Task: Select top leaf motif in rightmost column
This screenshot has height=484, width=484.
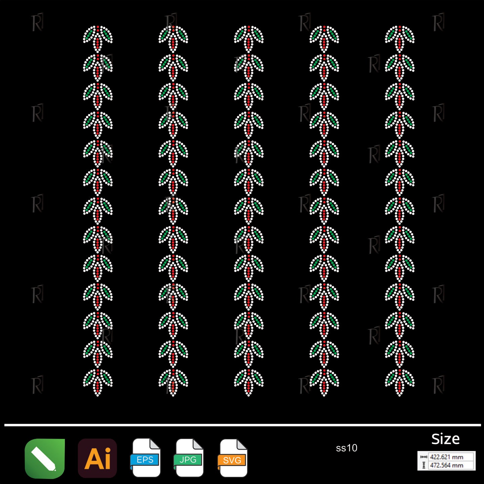Action: pyautogui.click(x=400, y=38)
